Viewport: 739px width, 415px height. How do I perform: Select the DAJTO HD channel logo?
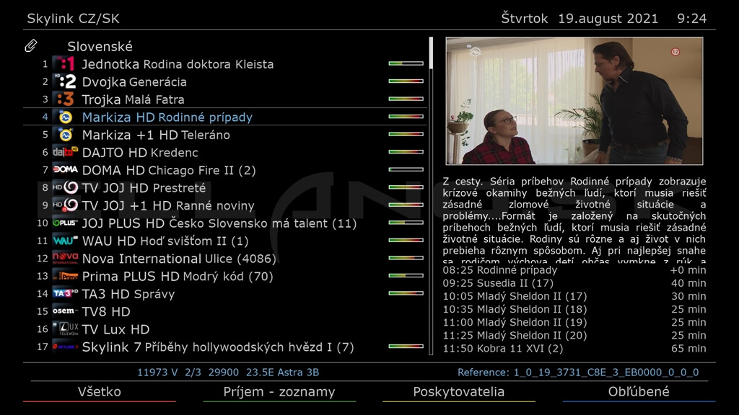65,152
